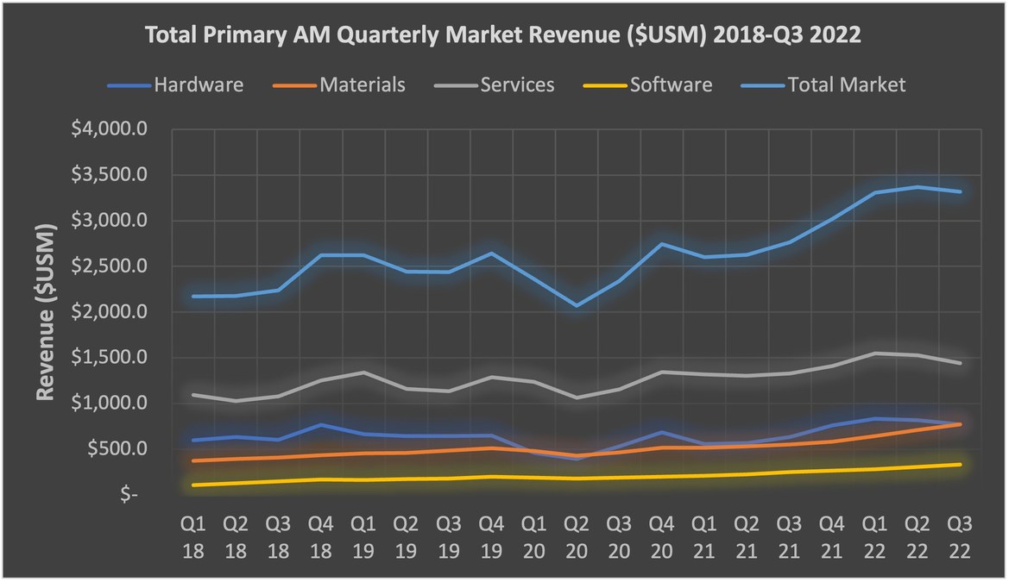Image resolution: width=1009 pixels, height=582 pixels.
Task: Click the Q3 22 axis label
Action: coord(960,538)
